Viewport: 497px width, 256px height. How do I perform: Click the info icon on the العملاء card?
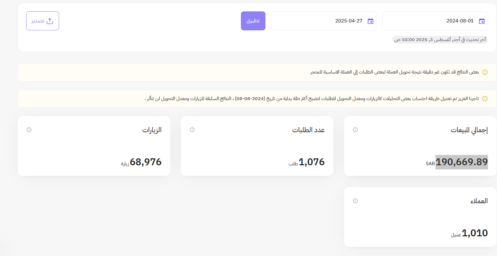(355, 200)
